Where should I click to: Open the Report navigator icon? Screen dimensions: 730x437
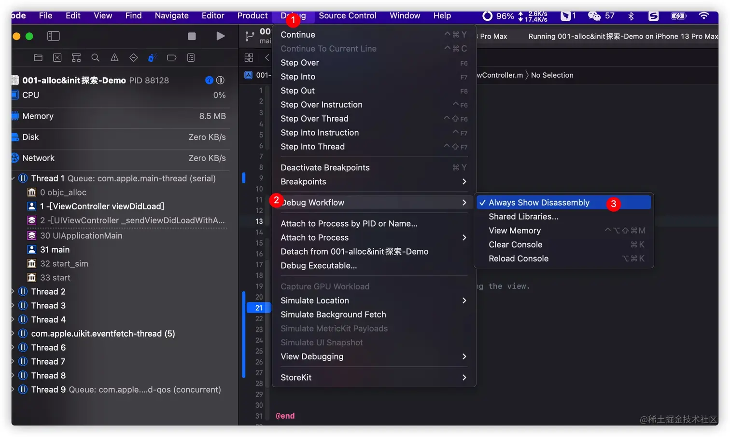click(x=191, y=57)
